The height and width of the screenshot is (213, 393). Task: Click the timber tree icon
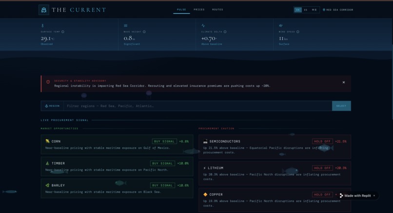(x=47, y=163)
